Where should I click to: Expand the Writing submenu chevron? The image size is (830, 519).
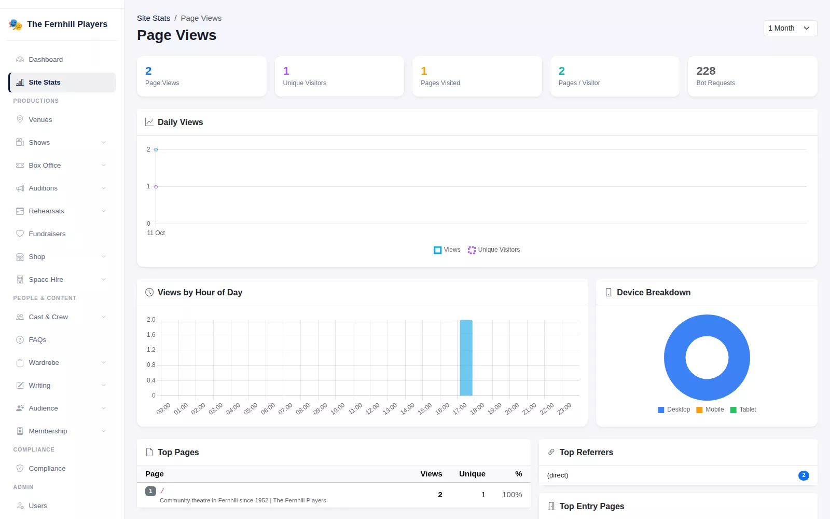point(104,386)
